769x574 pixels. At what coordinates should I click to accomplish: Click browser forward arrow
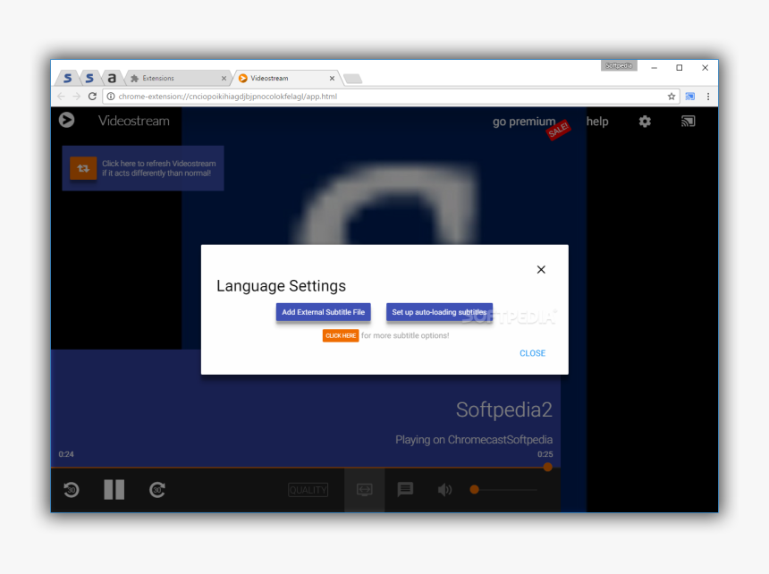click(77, 96)
